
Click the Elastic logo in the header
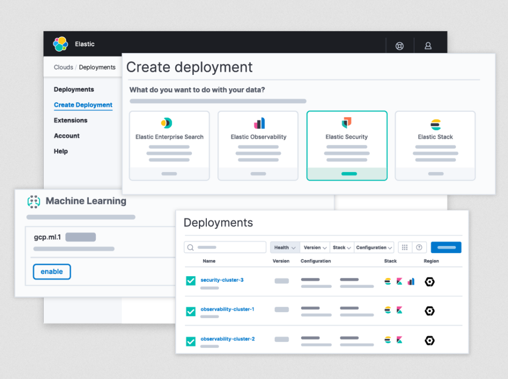click(61, 44)
